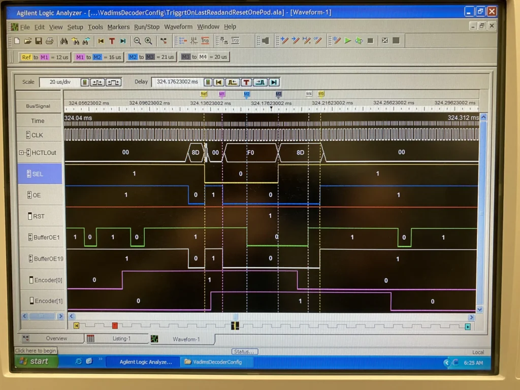Open the Tools menu

[x=95, y=27]
